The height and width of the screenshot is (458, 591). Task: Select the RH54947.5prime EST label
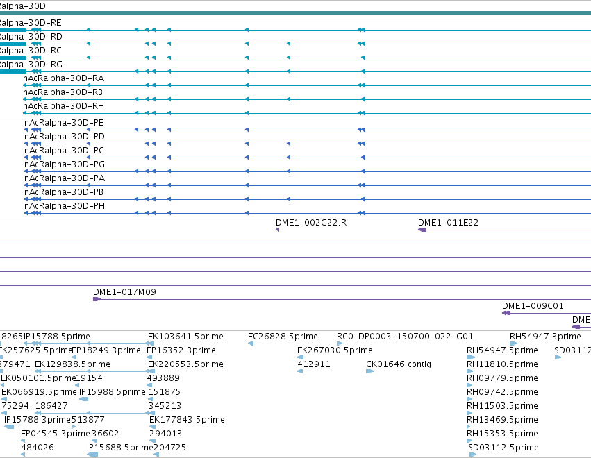coord(502,350)
